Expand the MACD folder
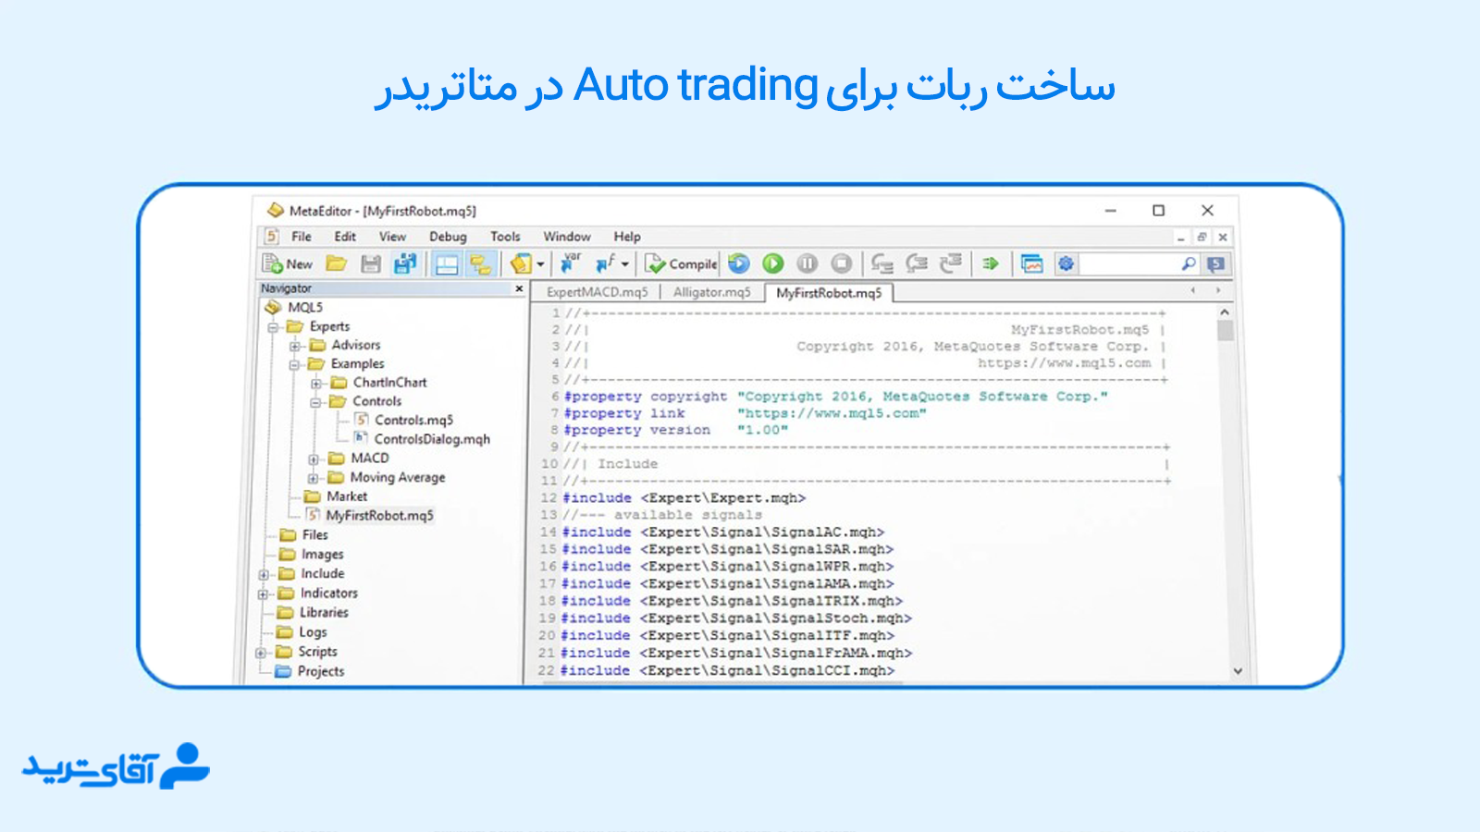Image resolution: width=1480 pixels, height=832 pixels. tap(314, 459)
